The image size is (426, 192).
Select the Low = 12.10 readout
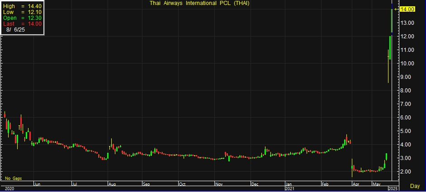click(22, 12)
